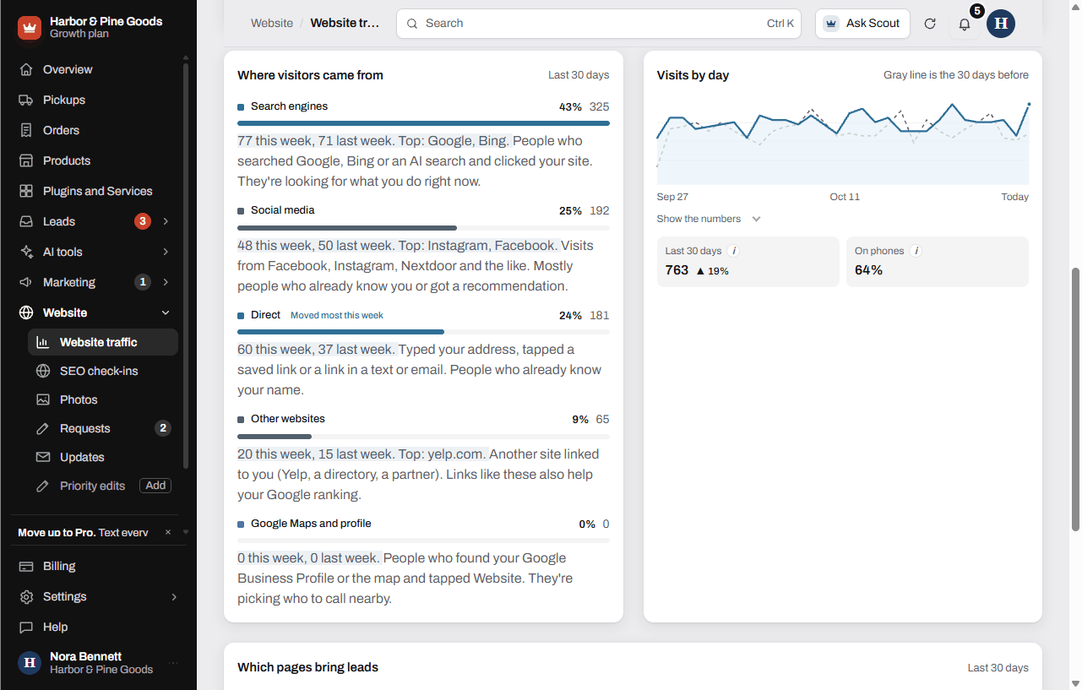Screen dimensions: 1082x690
Task: Open the Nora Bennett account menu
Action: (x=98, y=663)
